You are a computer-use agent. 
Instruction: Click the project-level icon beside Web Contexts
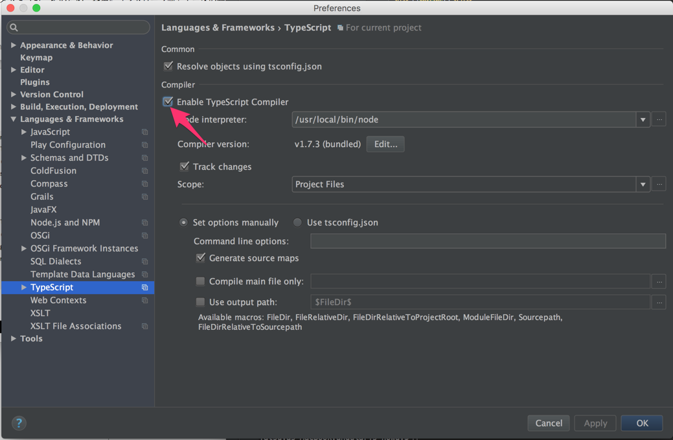tap(144, 301)
